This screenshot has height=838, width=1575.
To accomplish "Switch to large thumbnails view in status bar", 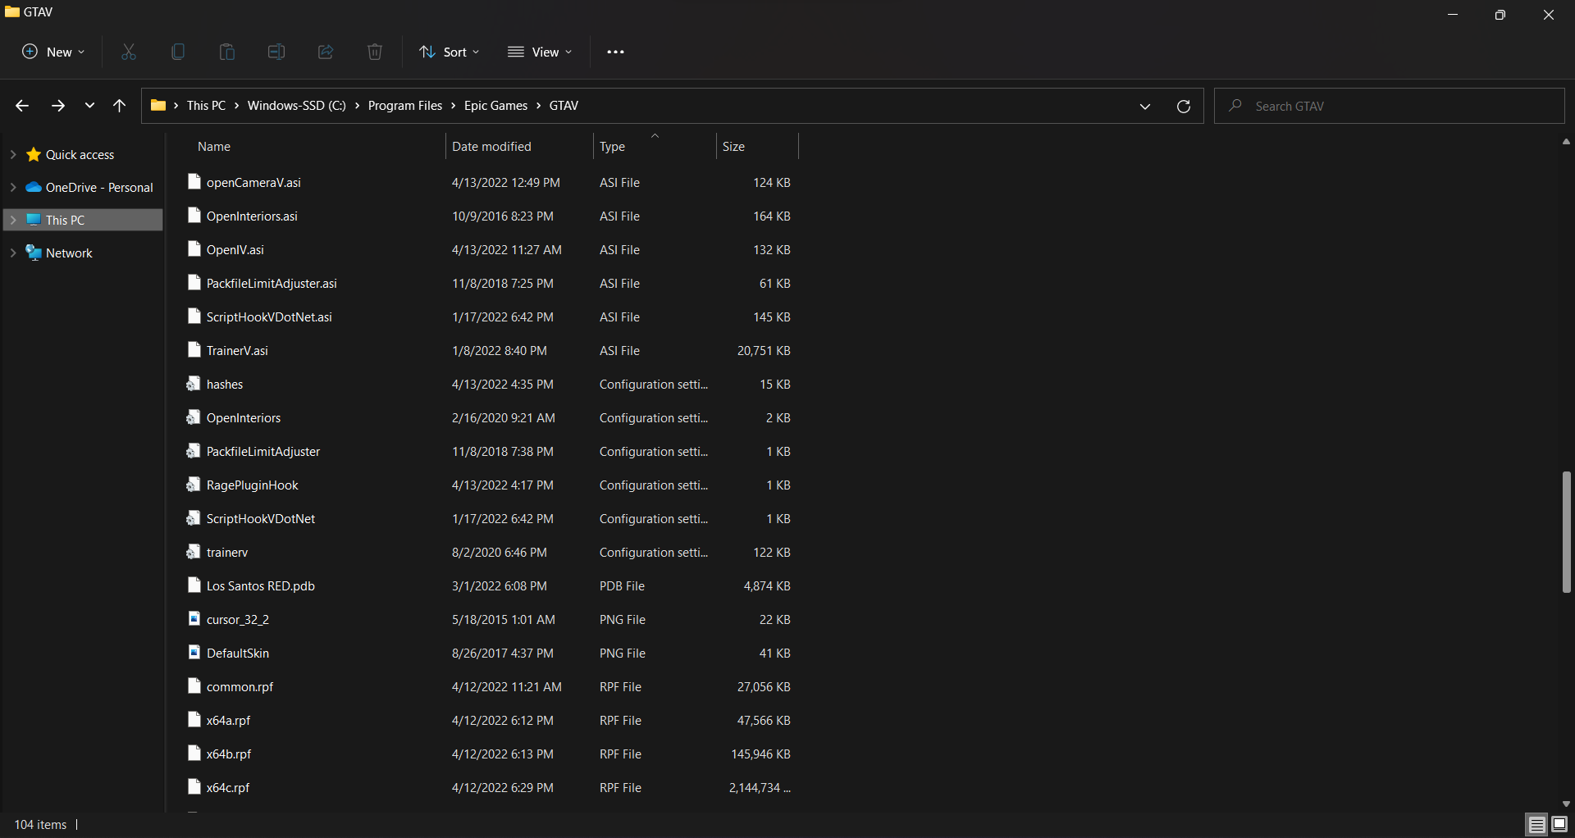I will point(1559,824).
